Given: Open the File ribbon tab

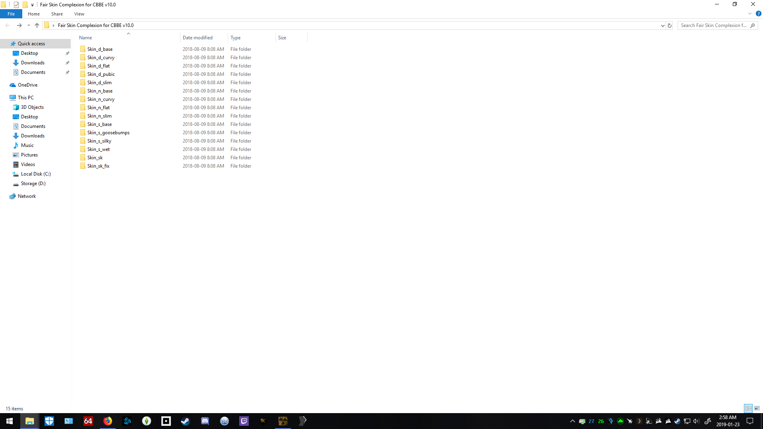Looking at the screenshot, I should pos(11,14).
